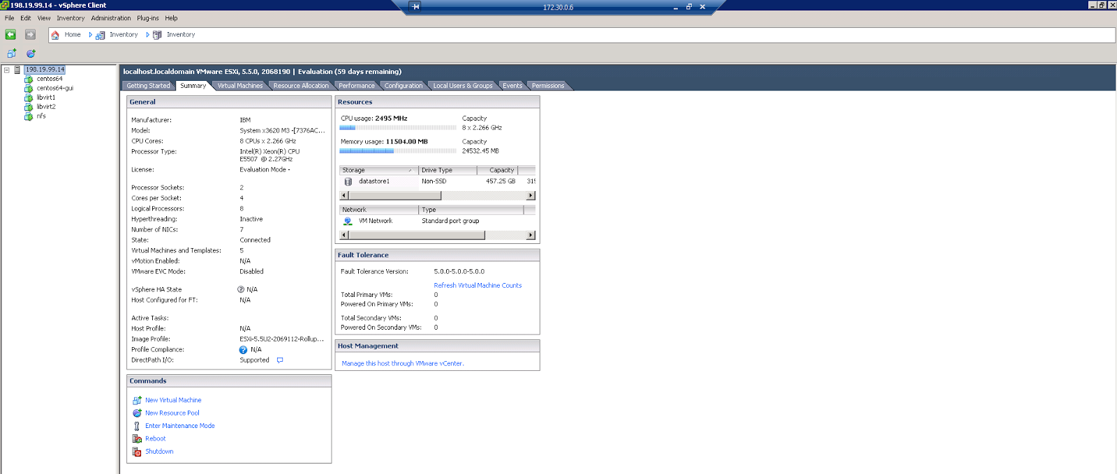Click the Forward navigation arrow
The image size is (1117, 474).
pos(30,34)
